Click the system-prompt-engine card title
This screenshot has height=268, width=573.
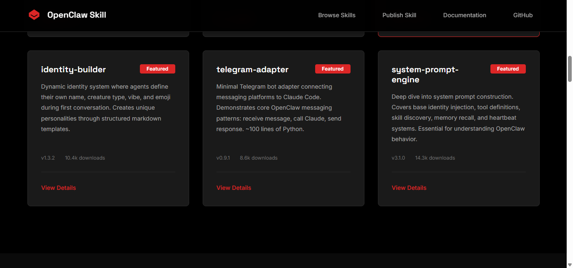(425, 74)
